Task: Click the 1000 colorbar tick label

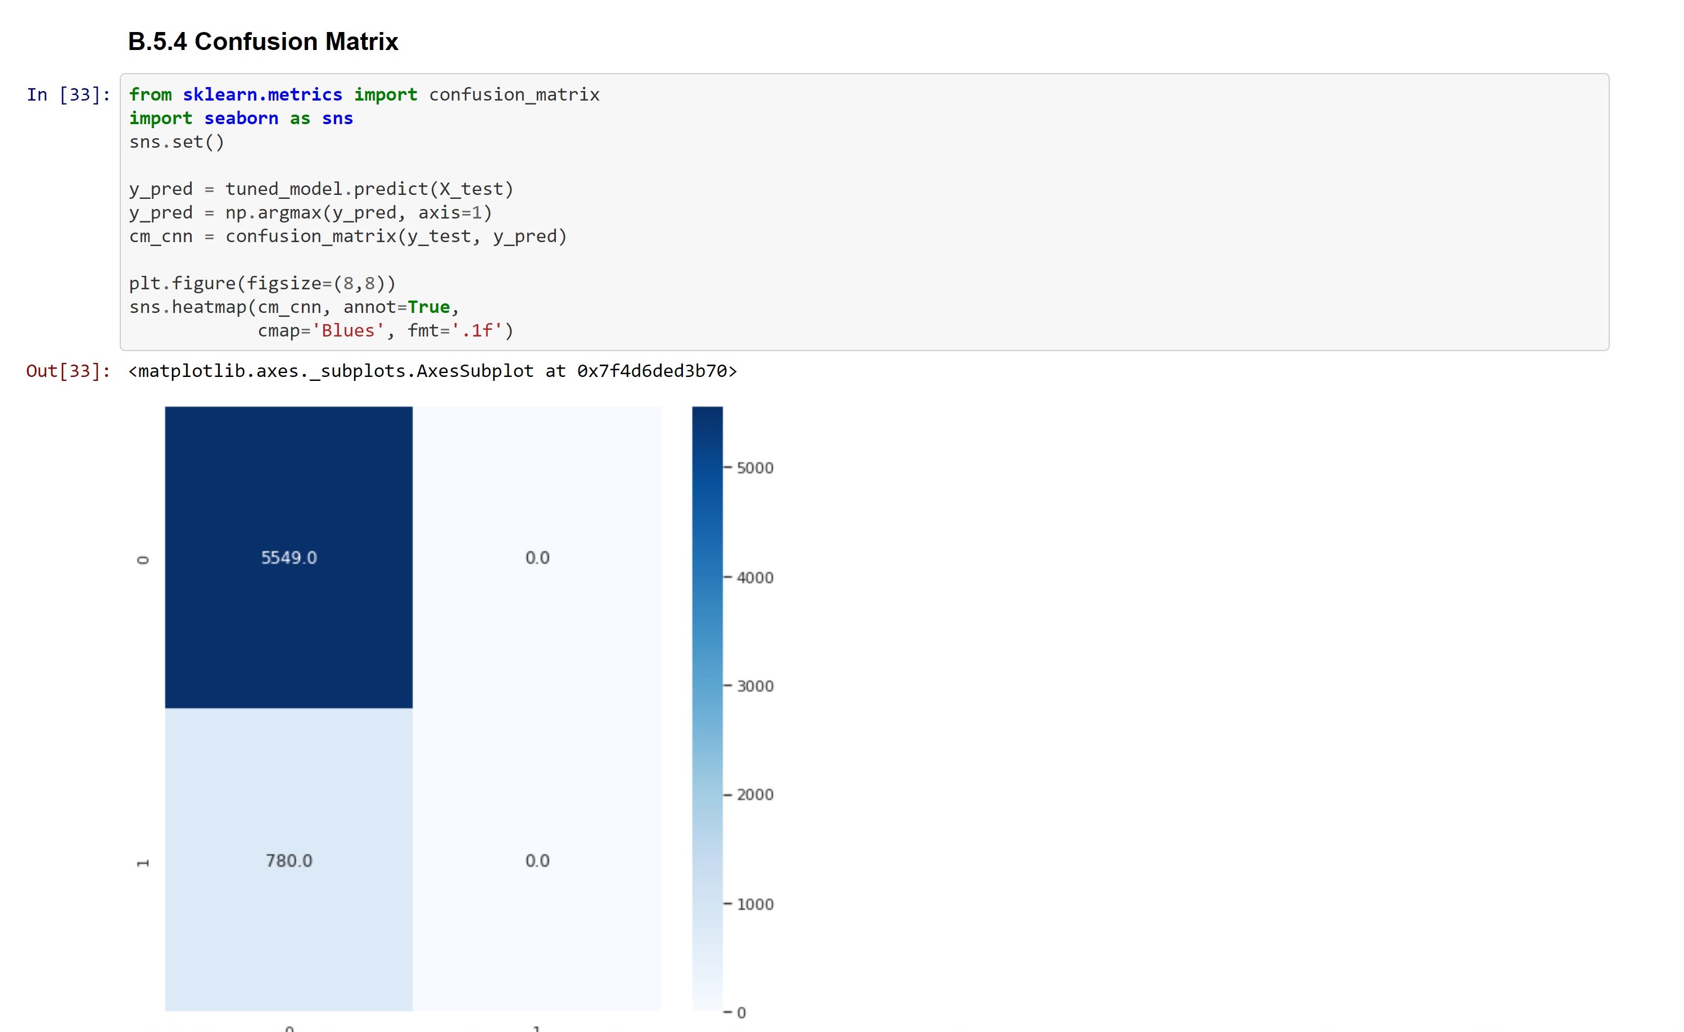Action: pyautogui.click(x=754, y=904)
